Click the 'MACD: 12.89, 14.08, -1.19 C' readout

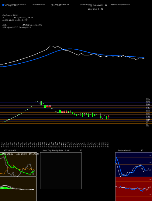coord(15,20)
